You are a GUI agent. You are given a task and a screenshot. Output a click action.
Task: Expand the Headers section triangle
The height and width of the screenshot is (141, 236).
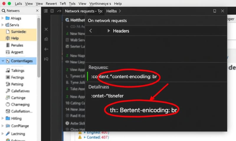109,31
